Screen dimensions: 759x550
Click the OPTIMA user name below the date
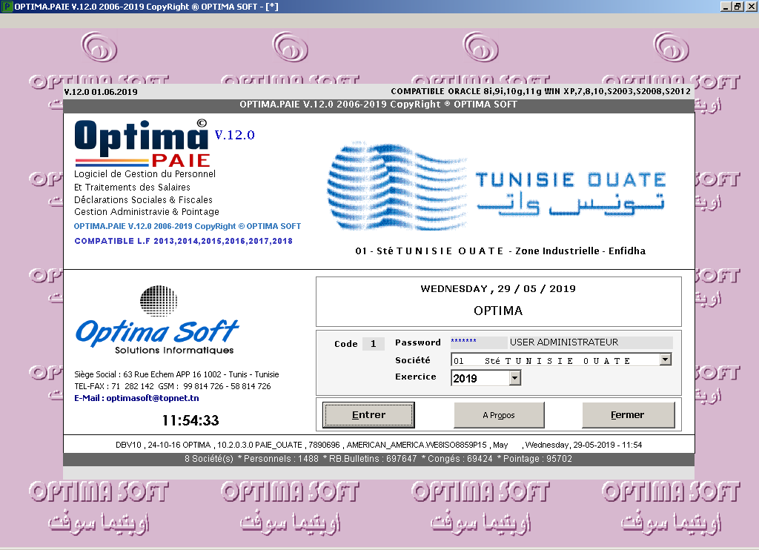tap(498, 311)
